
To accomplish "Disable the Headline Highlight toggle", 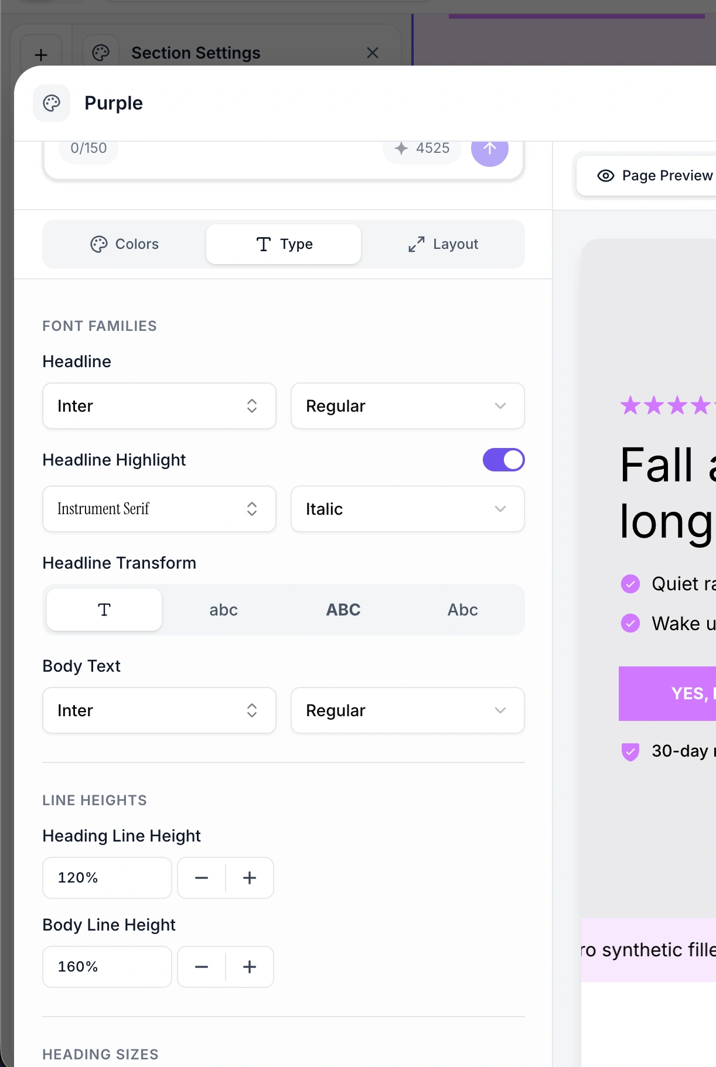I will point(503,460).
